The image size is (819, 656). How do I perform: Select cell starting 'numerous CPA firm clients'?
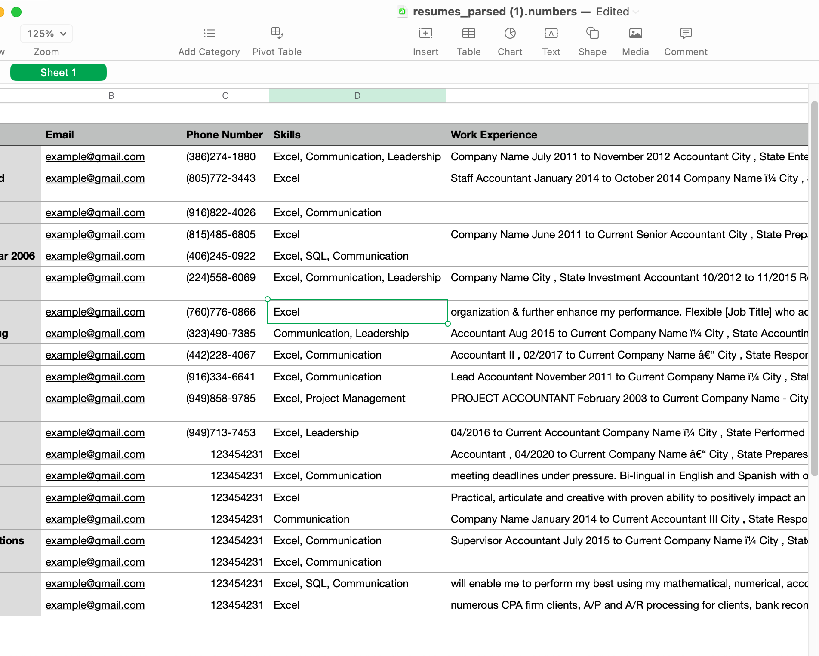click(627, 605)
